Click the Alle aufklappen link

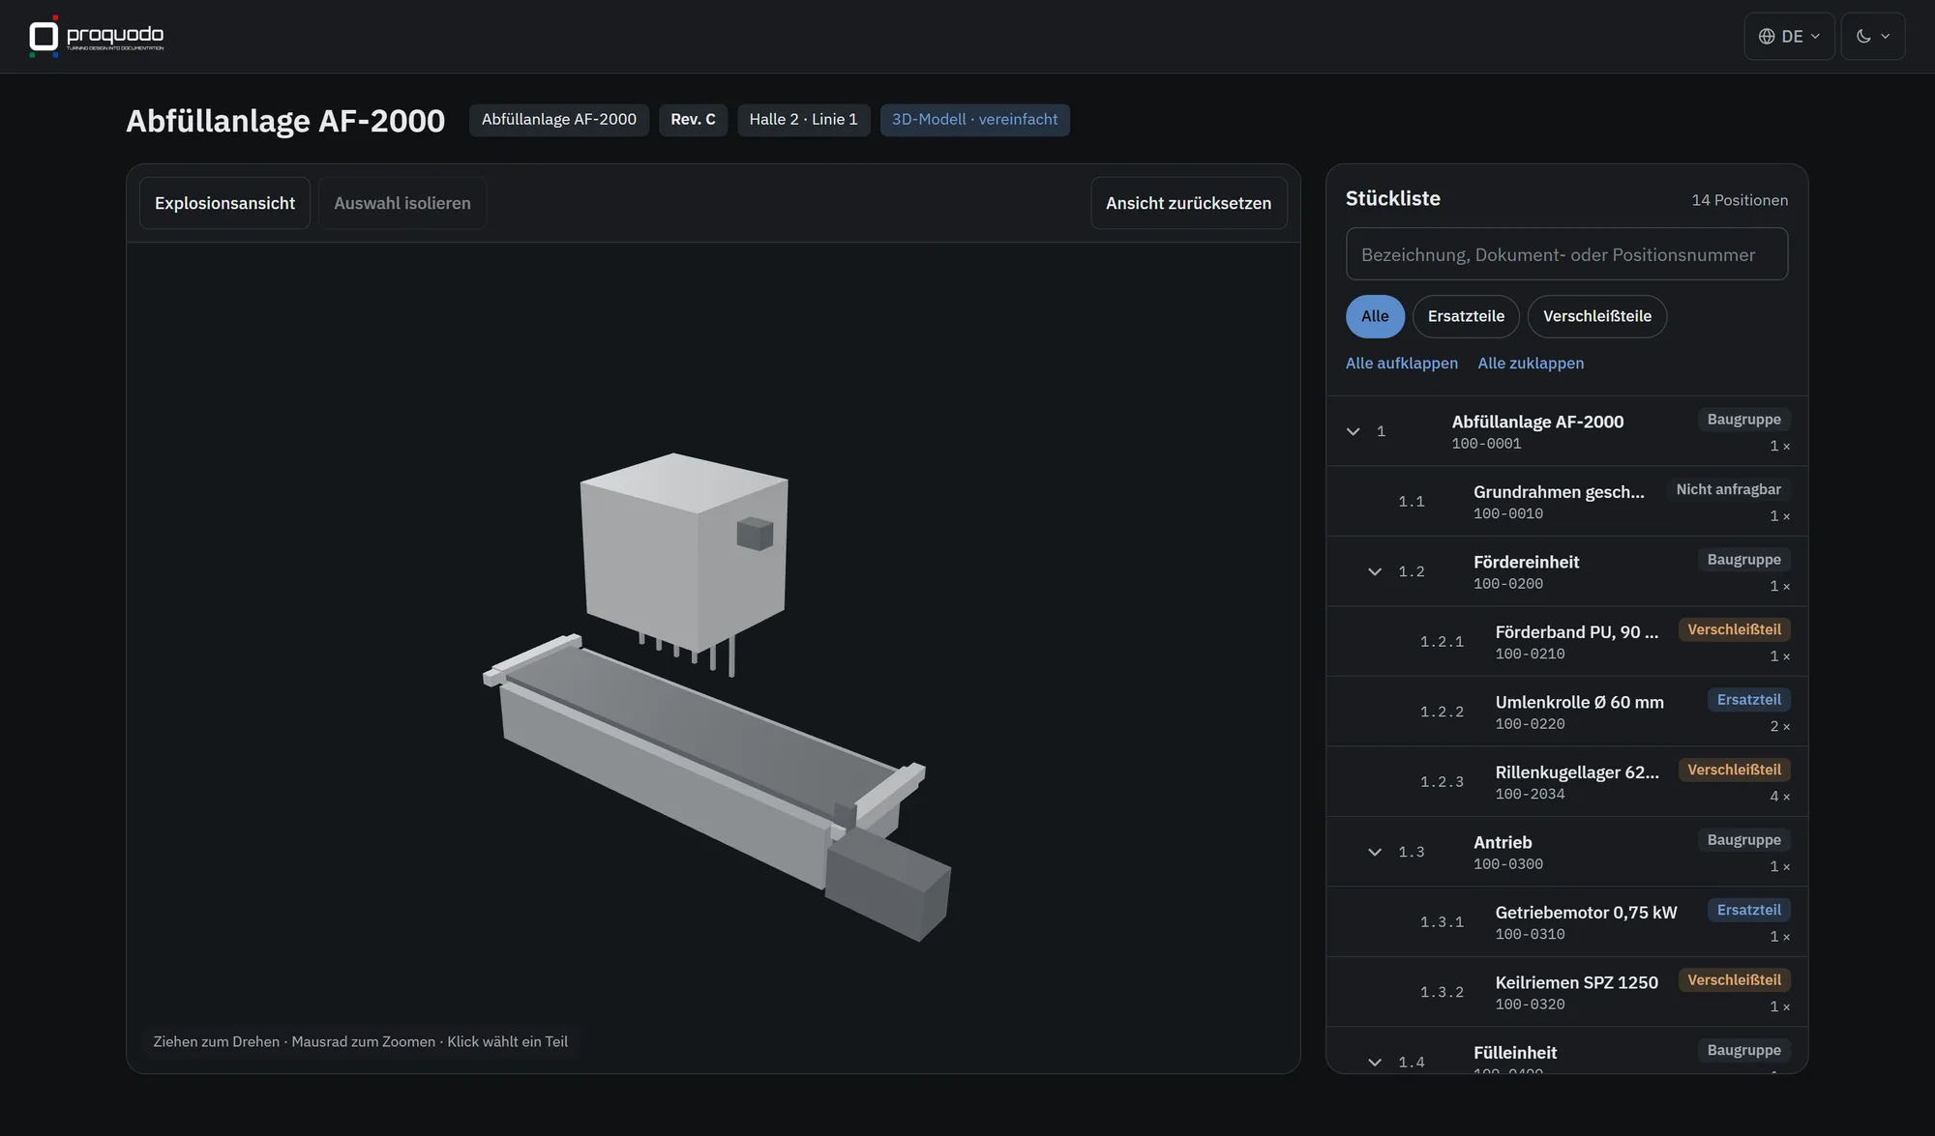[1401, 364]
